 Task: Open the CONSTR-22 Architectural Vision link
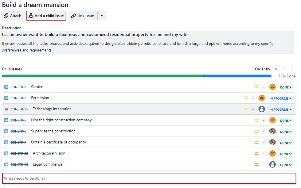coord(19,153)
